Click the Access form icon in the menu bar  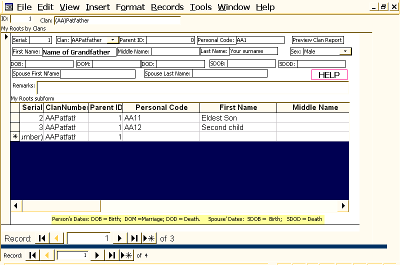(x=8, y=7)
